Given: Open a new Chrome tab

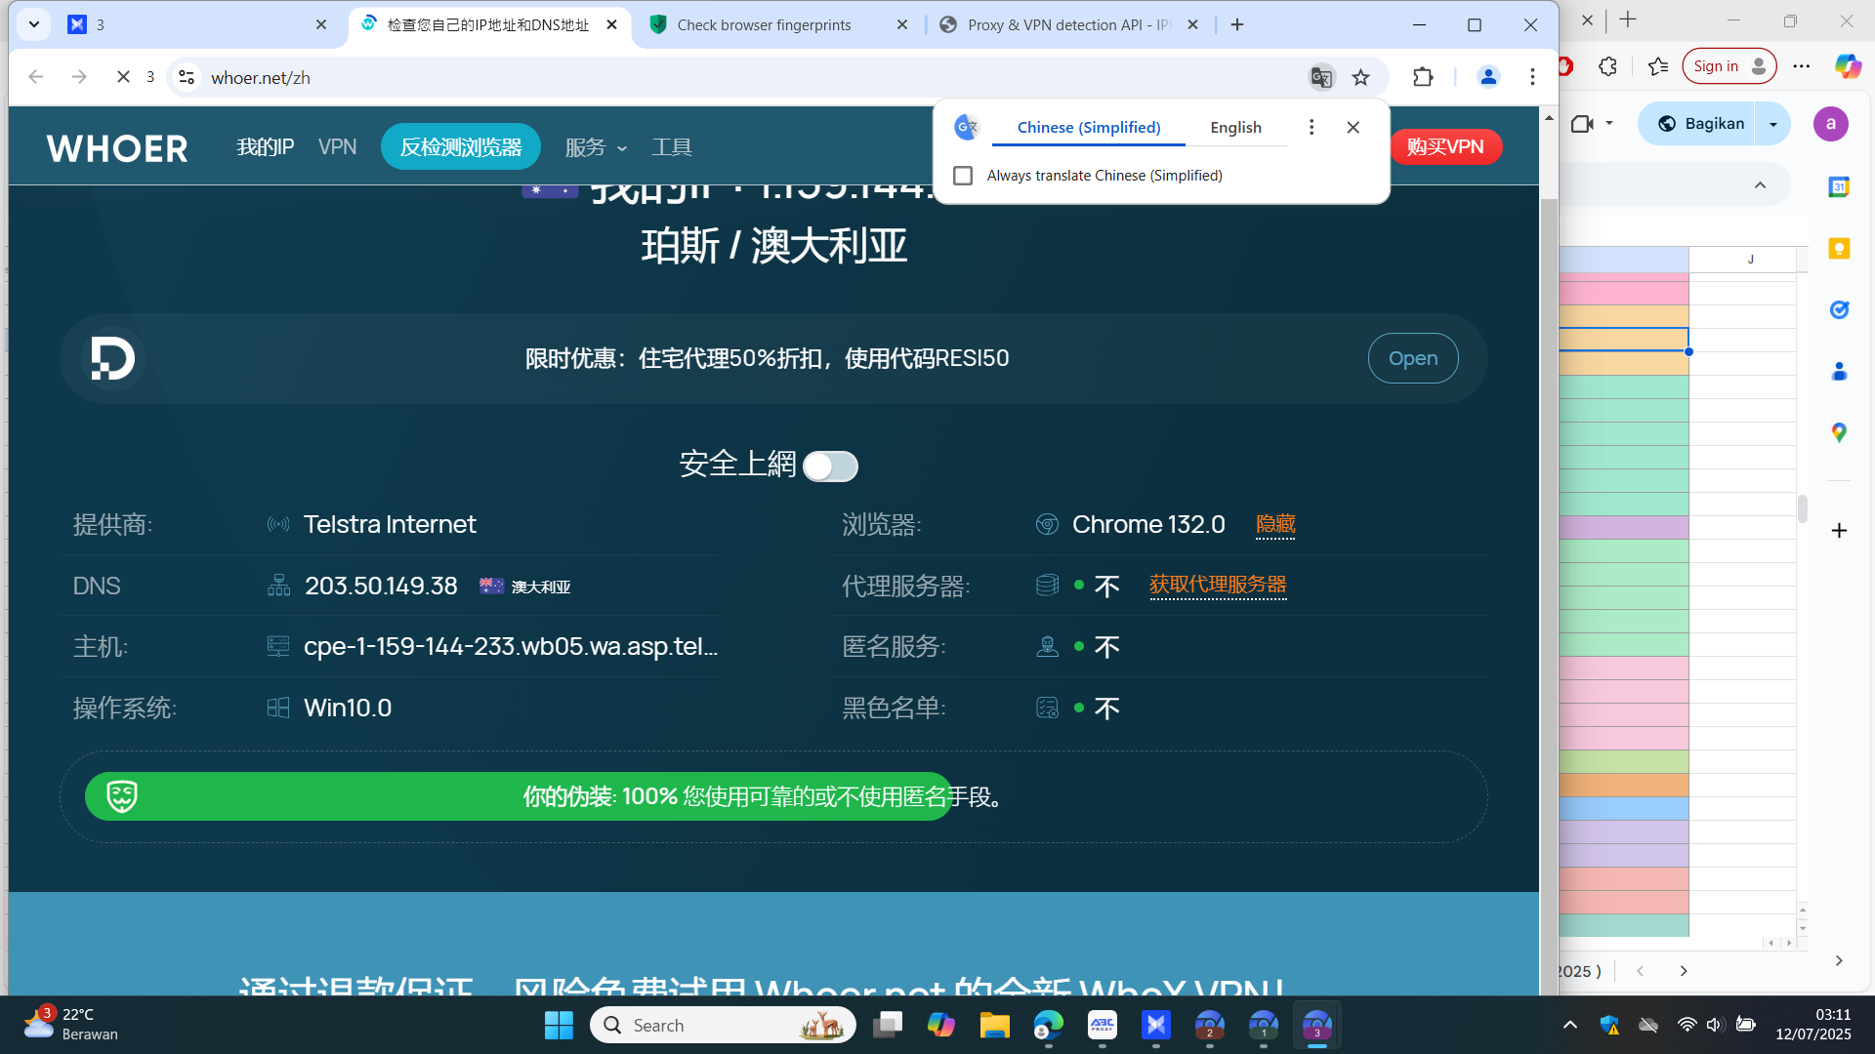Looking at the screenshot, I should pyautogui.click(x=1237, y=24).
